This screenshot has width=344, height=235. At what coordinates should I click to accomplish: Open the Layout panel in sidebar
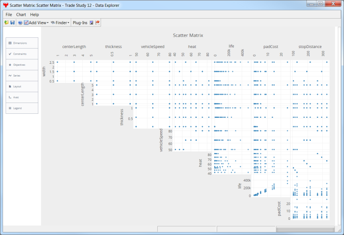point(22,86)
